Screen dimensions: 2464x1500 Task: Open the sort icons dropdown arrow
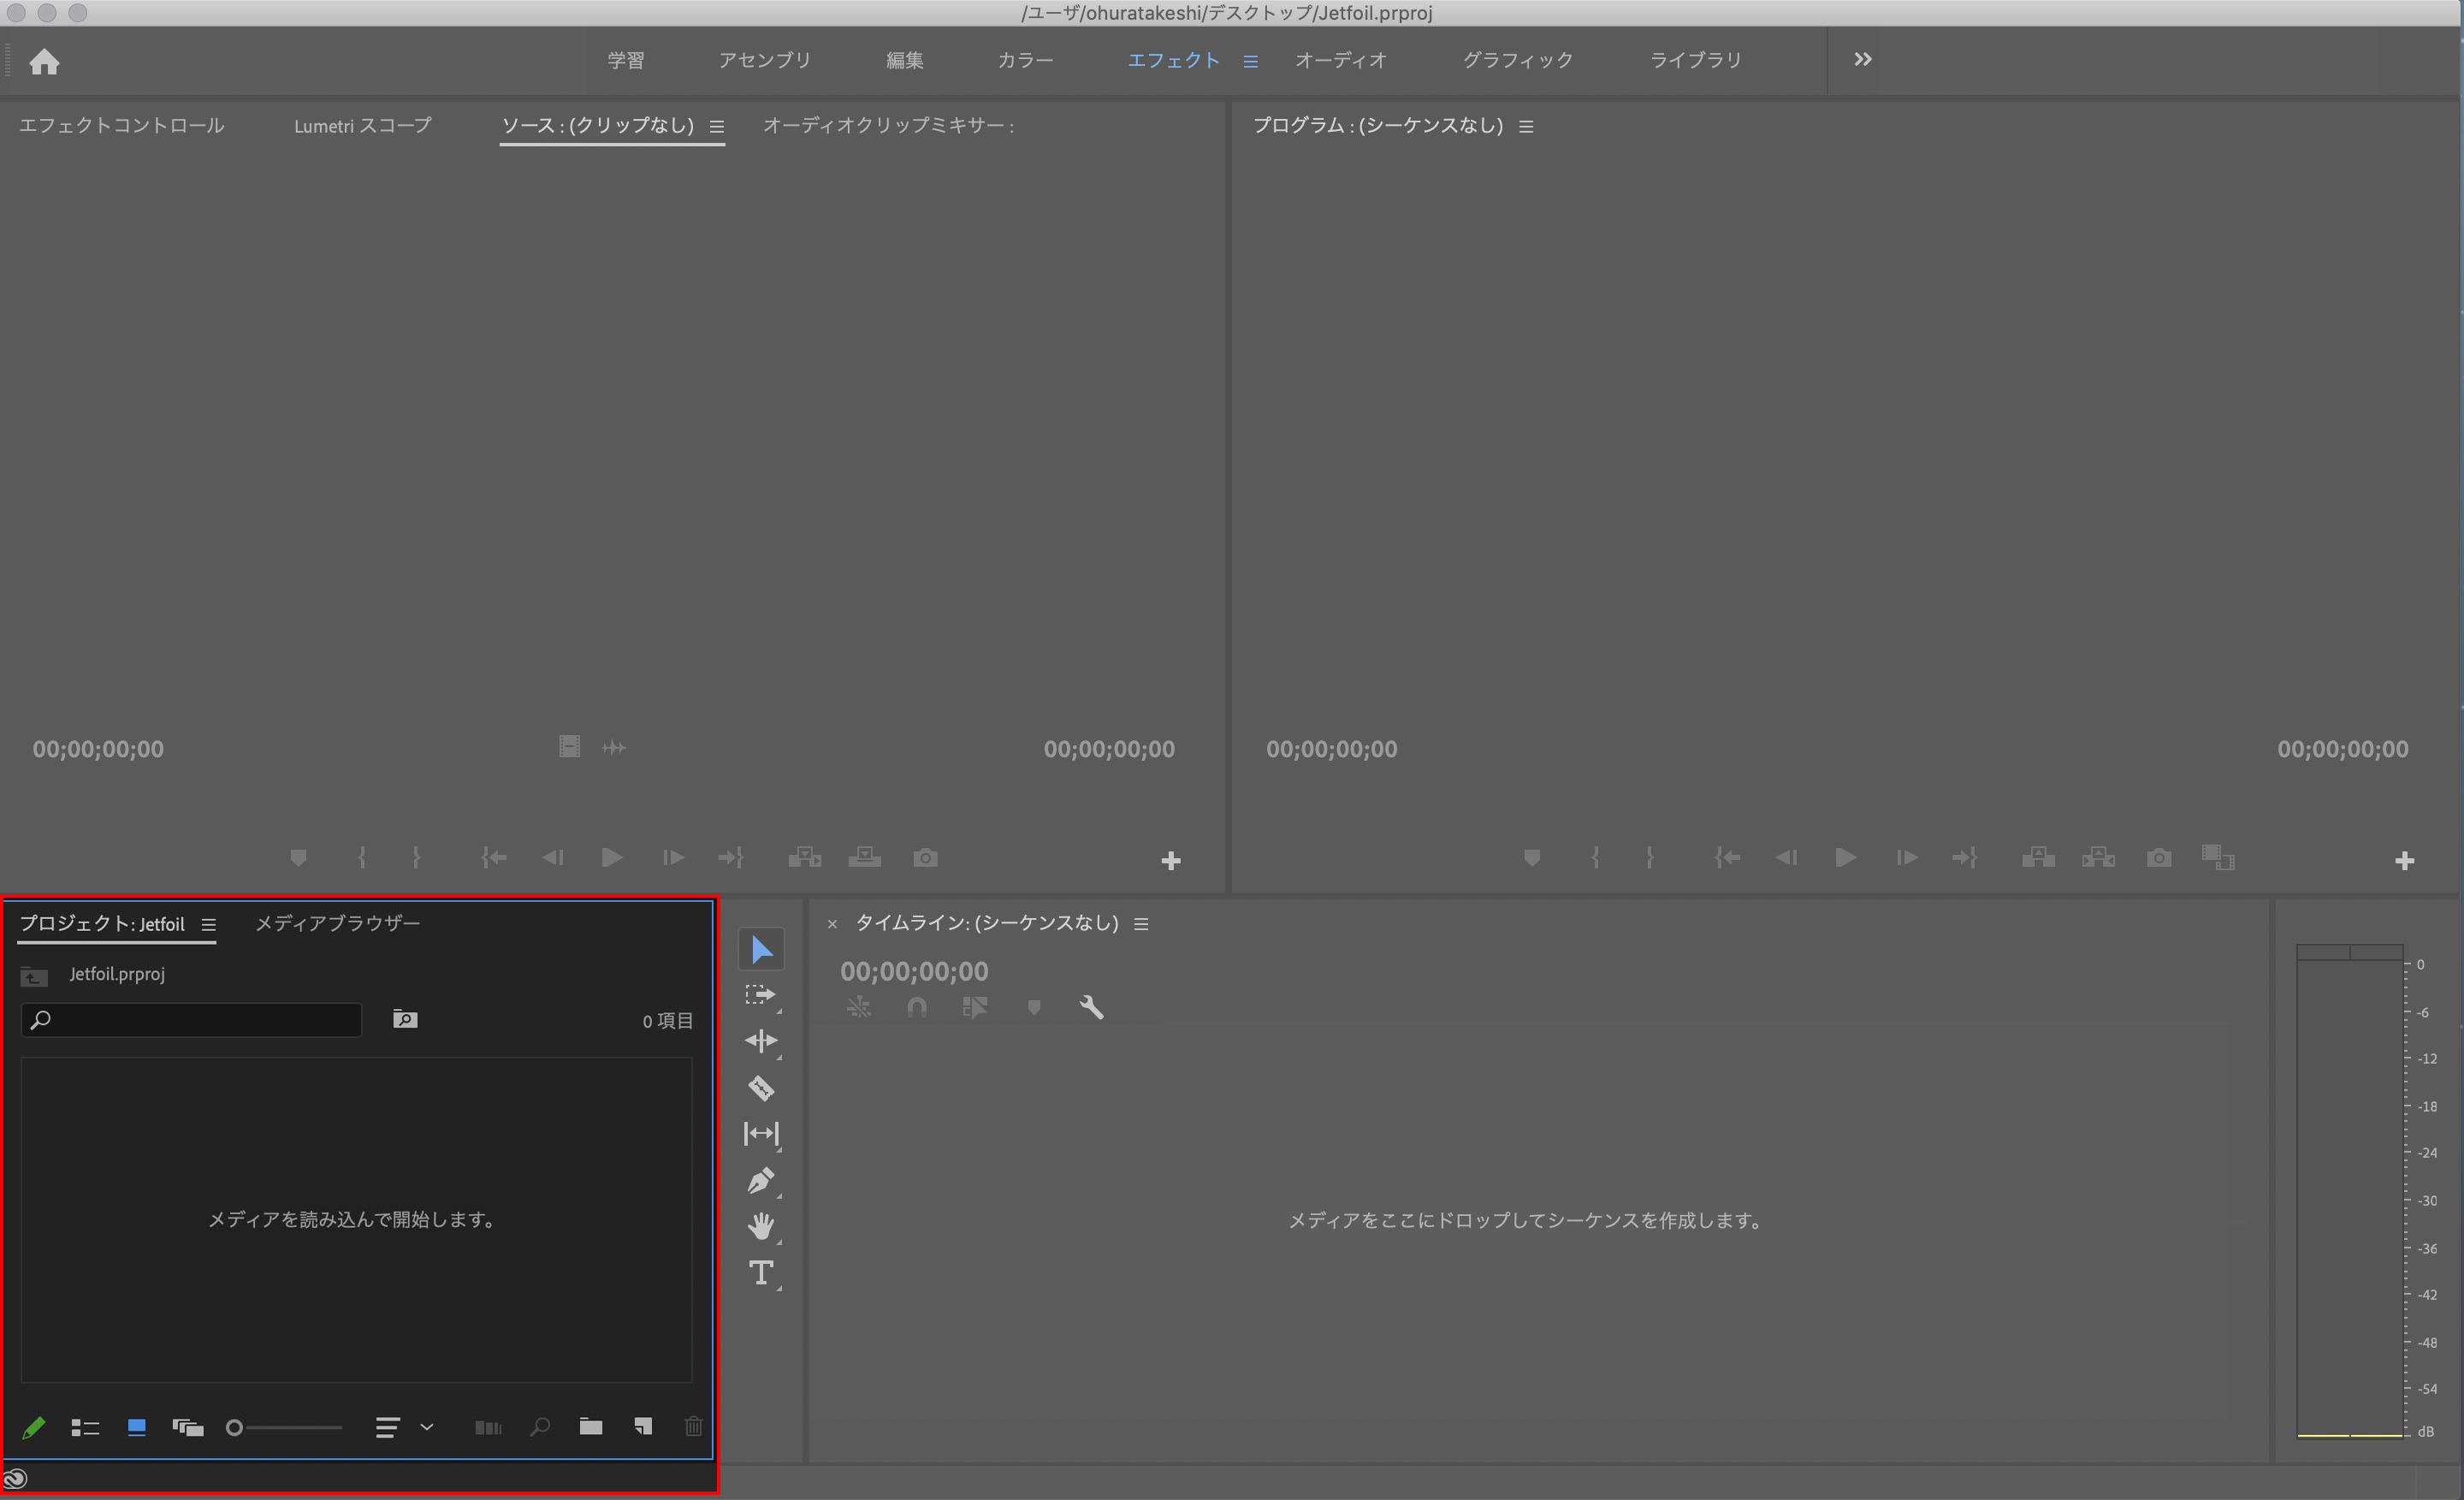click(x=427, y=1427)
